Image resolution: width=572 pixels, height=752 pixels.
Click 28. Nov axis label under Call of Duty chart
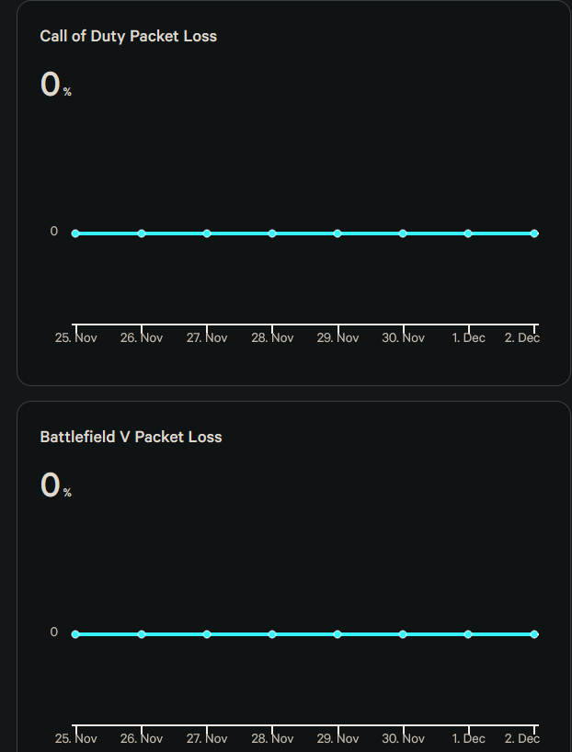point(272,338)
